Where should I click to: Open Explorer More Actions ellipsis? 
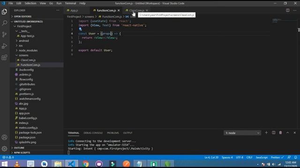coord(58,10)
